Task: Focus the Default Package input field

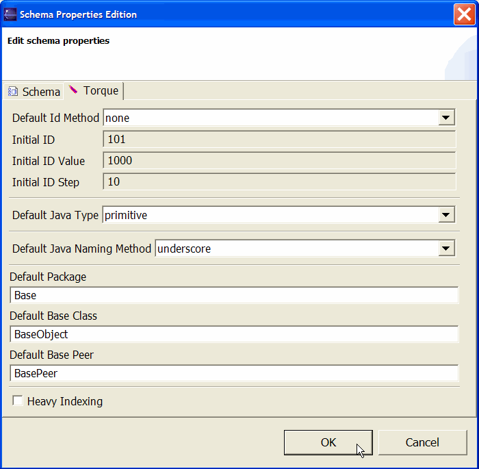Action: [234, 295]
